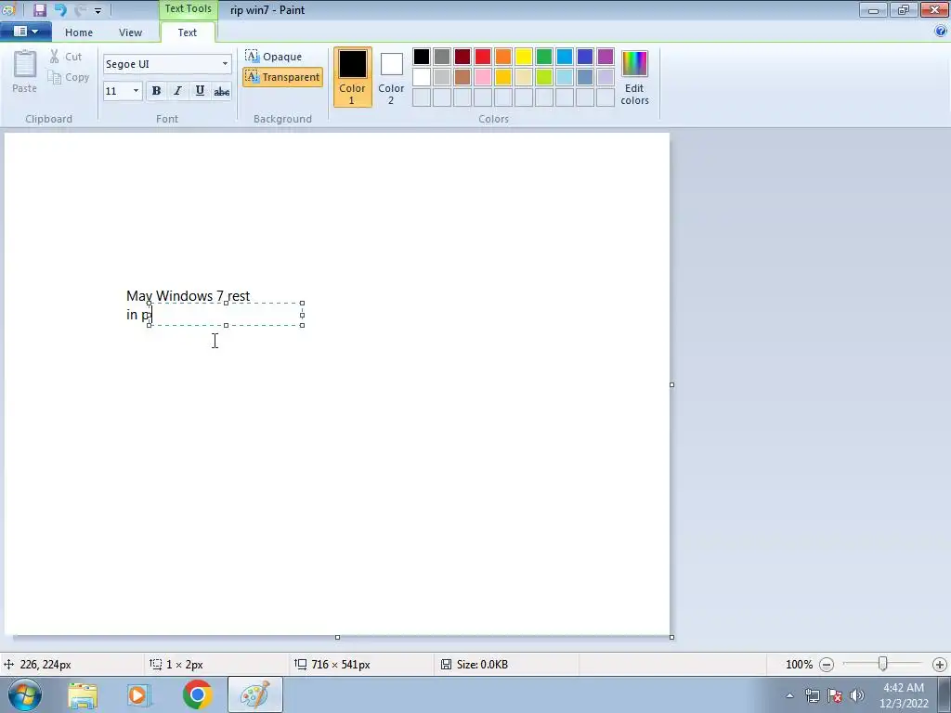Viewport: 951px width, 713px height.
Task: Click the zoom slider thumb
Action: point(883,665)
